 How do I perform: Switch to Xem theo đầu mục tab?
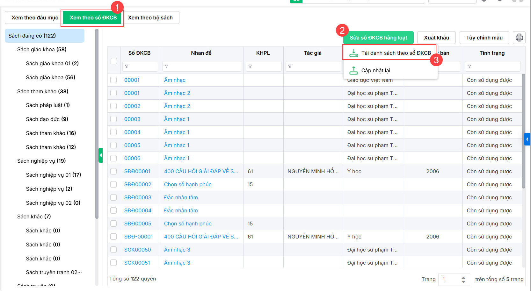pos(35,18)
